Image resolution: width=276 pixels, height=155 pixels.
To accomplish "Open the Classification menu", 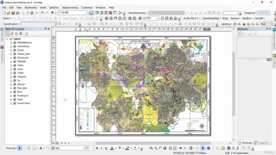I will [x=11, y=24].
